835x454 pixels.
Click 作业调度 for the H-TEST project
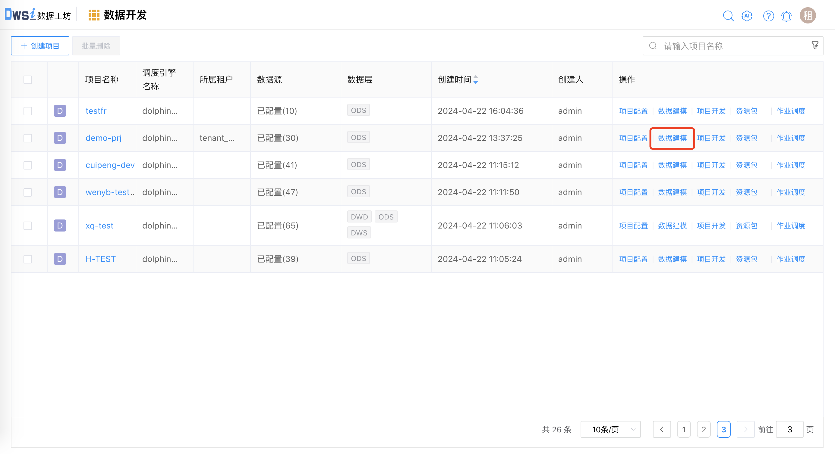791,259
